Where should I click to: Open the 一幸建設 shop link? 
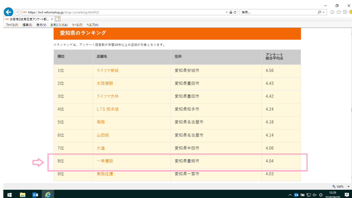pos(105,161)
